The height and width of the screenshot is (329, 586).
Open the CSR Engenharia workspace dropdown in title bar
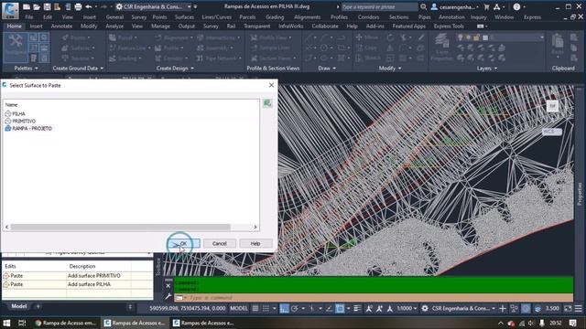click(153, 6)
